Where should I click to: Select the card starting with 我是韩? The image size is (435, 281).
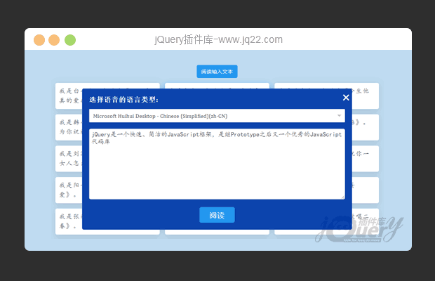point(69,126)
